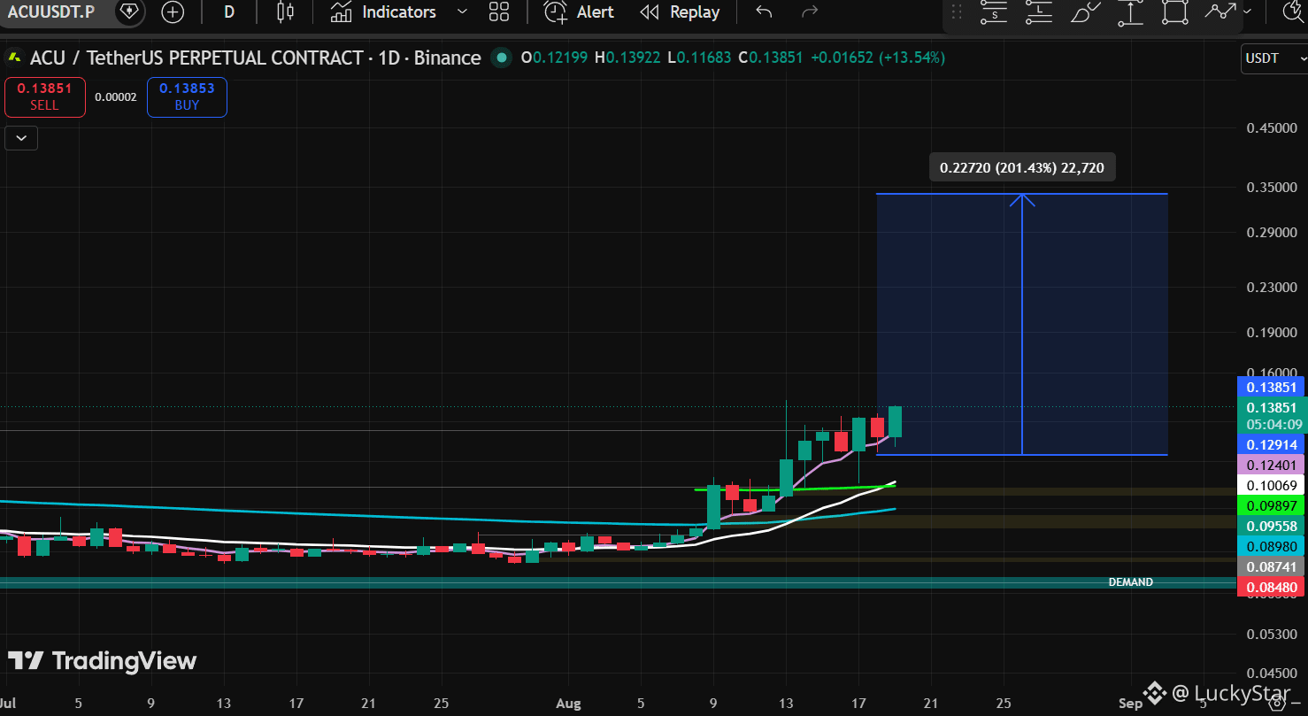The height and width of the screenshot is (716, 1308).
Task: Add a symbol with the plus-circle icon
Action: point(173,12)
